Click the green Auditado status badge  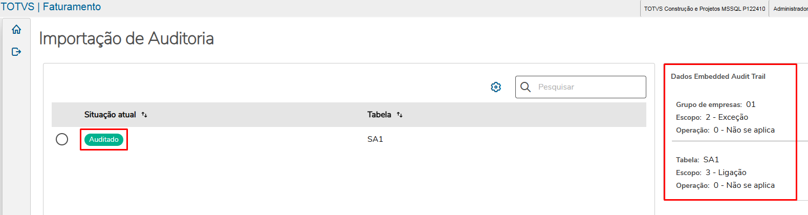click(x=104, y=139)
